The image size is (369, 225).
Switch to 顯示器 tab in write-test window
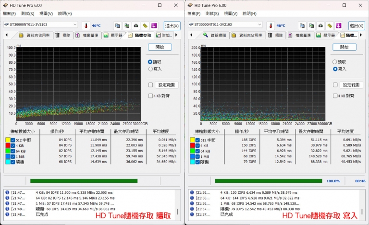(x=326, y=35)
